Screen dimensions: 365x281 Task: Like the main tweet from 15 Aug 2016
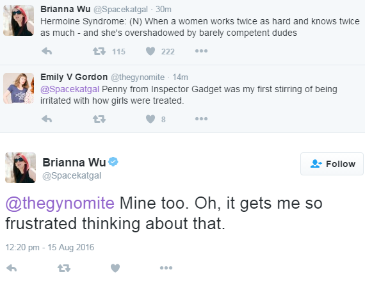(x=115, y=268)
